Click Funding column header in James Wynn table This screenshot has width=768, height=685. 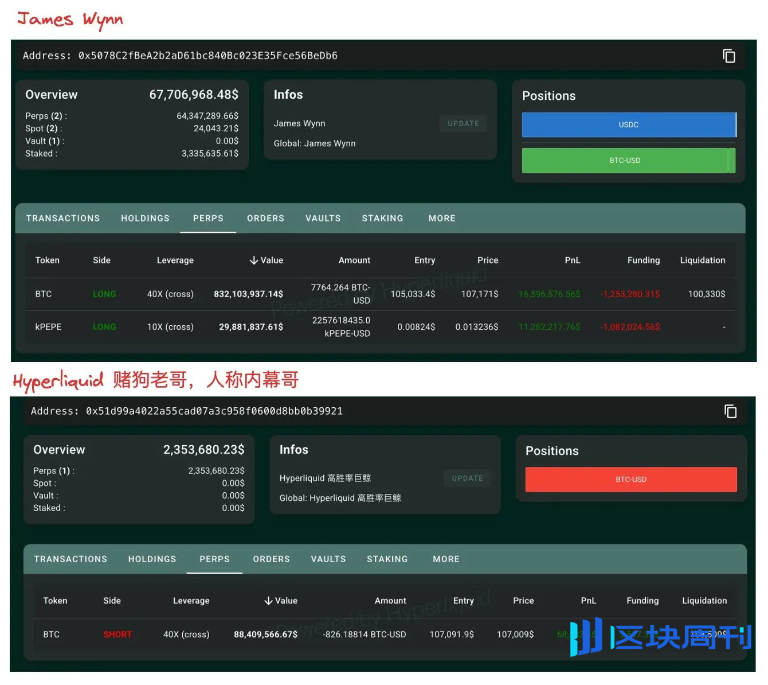click(x=644, y=260)
